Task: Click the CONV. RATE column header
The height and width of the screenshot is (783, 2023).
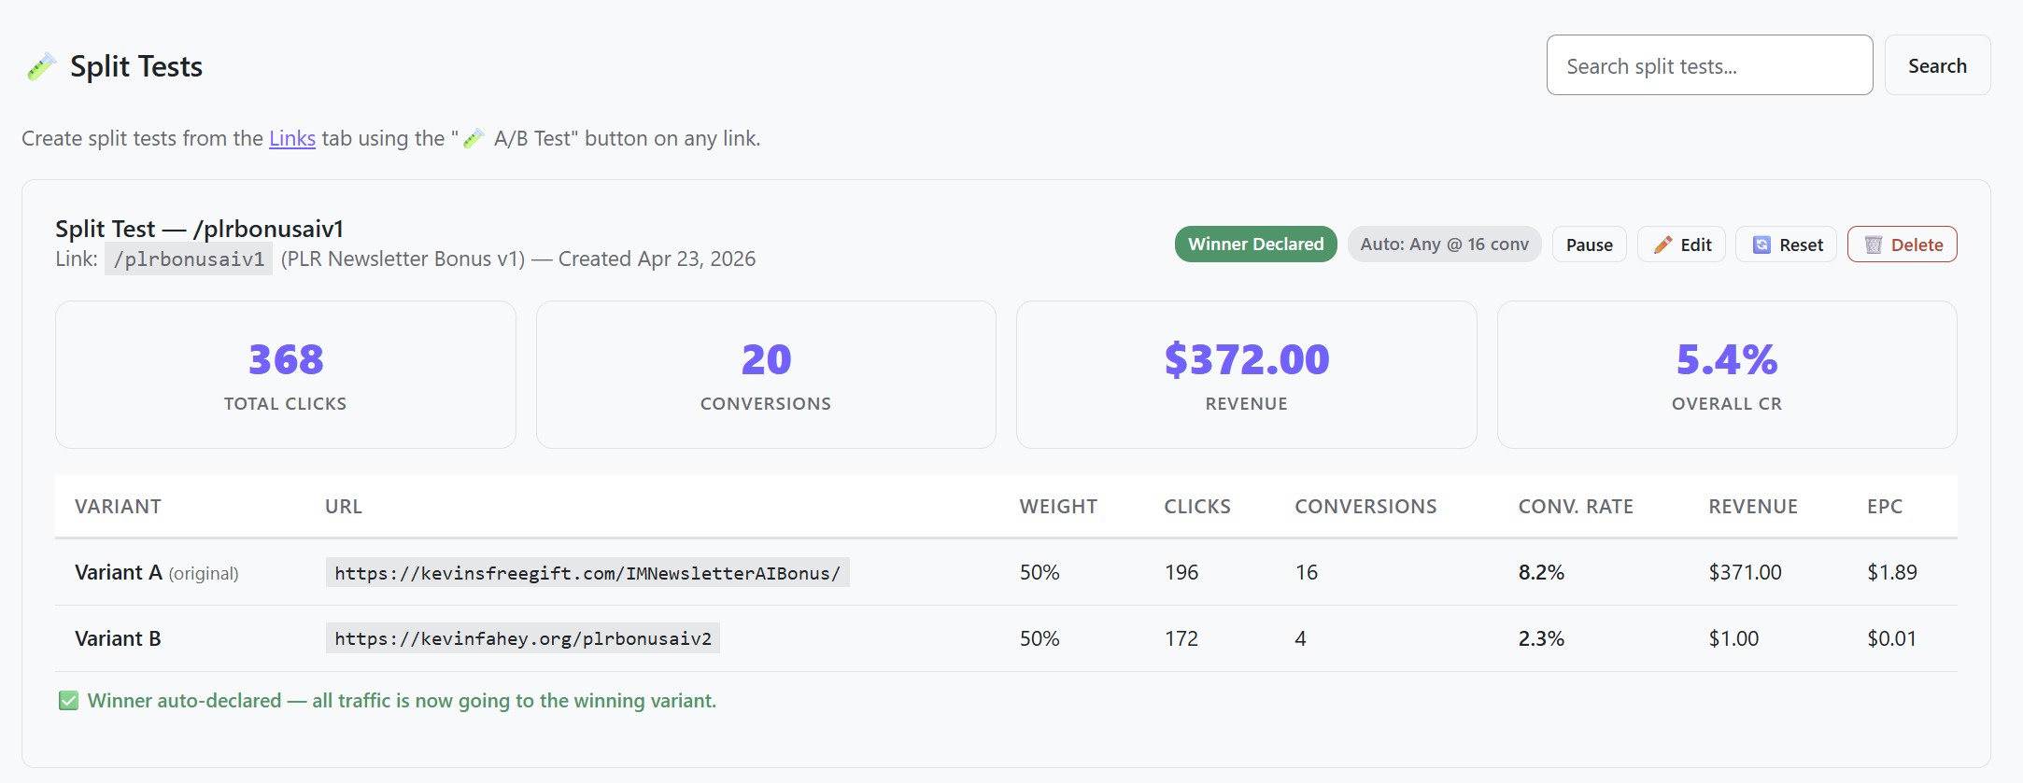Action: coord(1576,507)
